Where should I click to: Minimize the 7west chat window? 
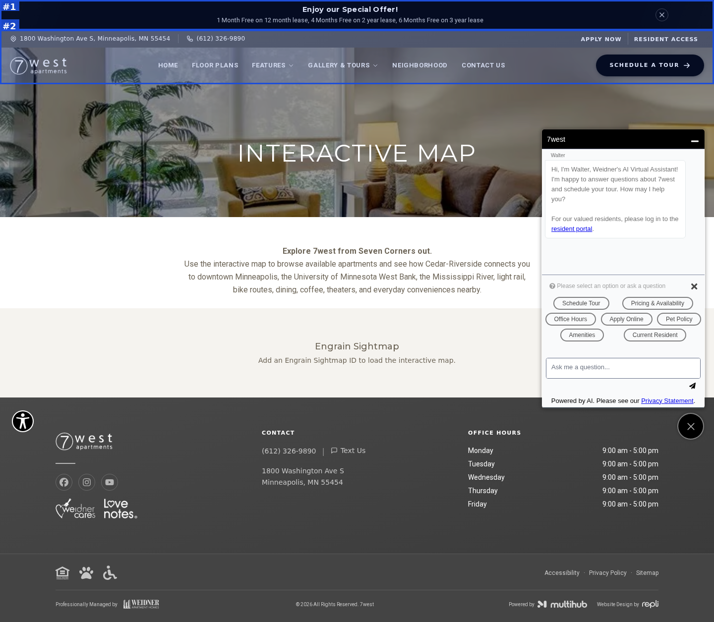tap(695, 141)
